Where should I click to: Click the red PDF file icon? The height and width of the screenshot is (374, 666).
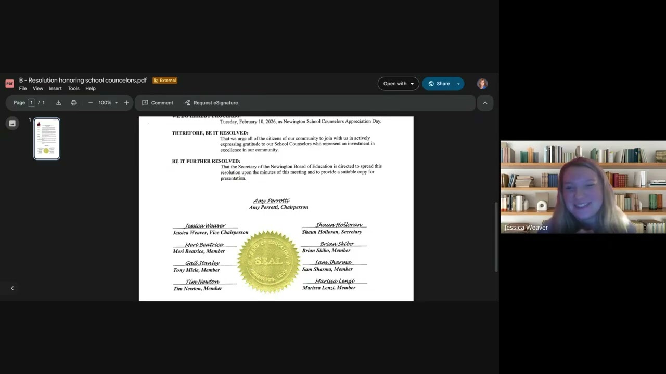(x=9, y=84)
